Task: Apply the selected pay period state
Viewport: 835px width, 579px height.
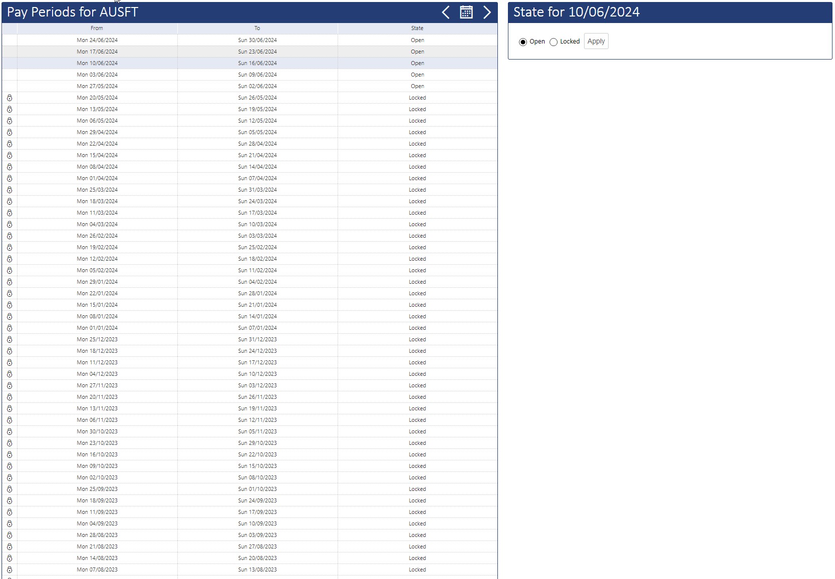Action: pyautogui.click(x=596, y=42)
